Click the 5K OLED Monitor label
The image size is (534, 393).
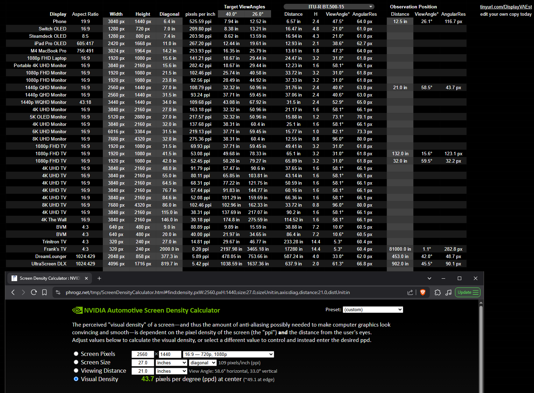[x=48, y=117]
